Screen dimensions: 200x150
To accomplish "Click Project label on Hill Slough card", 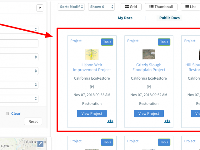I will [x=190, y=41].
